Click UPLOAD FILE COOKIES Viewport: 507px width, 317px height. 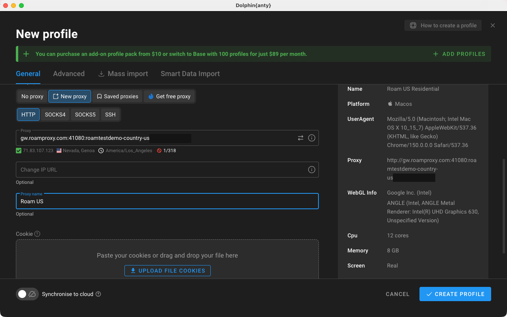coord(168,271)
